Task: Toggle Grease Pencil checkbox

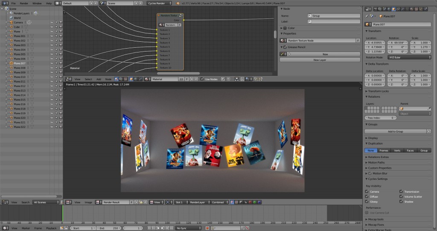Action: (285, 47)
